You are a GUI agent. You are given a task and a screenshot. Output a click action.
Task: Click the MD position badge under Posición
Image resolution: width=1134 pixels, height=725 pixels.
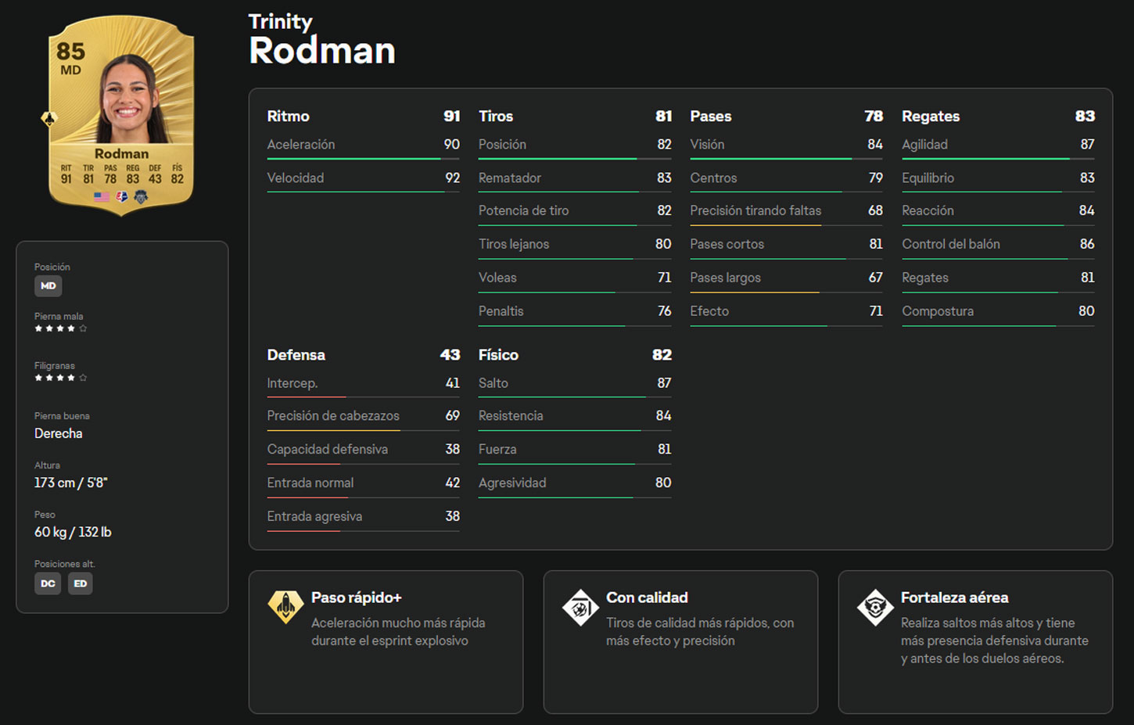pyautogui.click(x=48, y=285)
